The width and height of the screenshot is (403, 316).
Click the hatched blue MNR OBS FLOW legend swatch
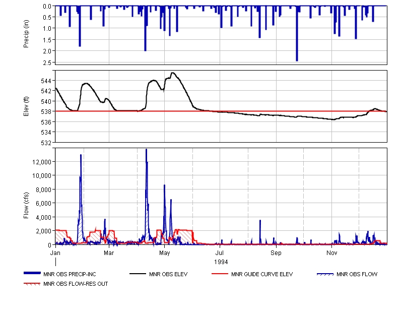[325, 274]
